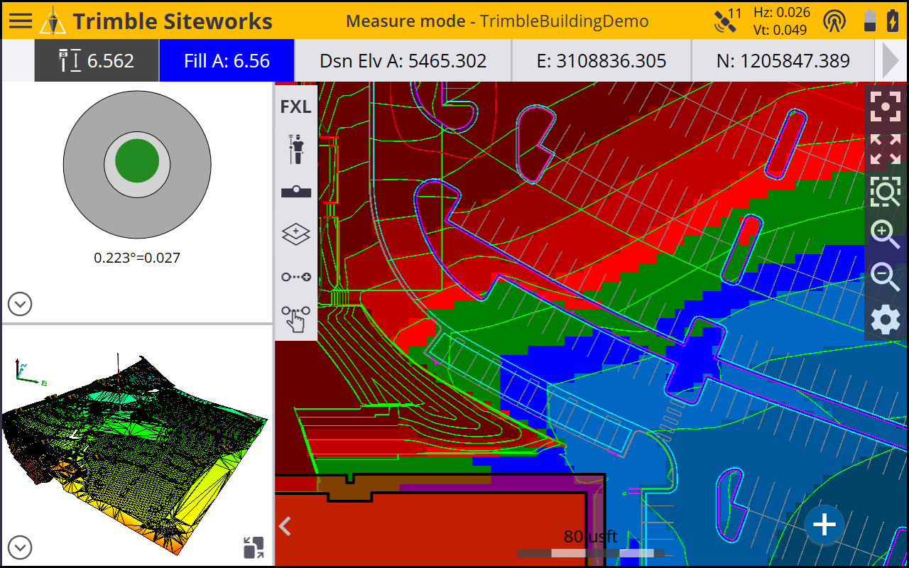Open the add layers tool
This screenshot has height=568, width=909.
point(296,234)
